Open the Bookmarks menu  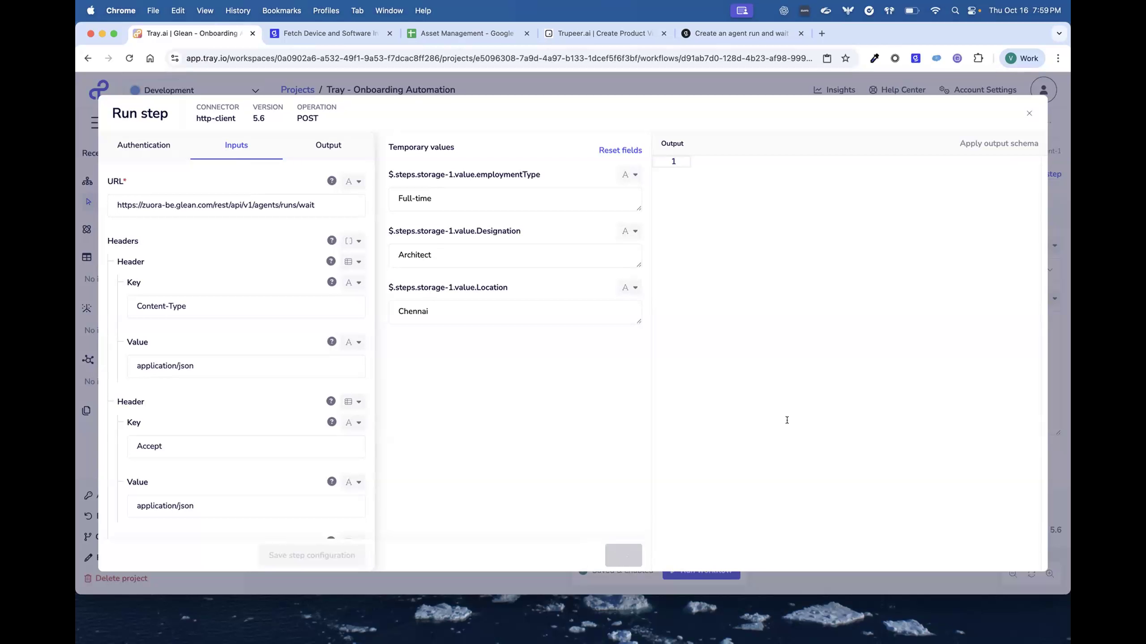click(282, 10)
